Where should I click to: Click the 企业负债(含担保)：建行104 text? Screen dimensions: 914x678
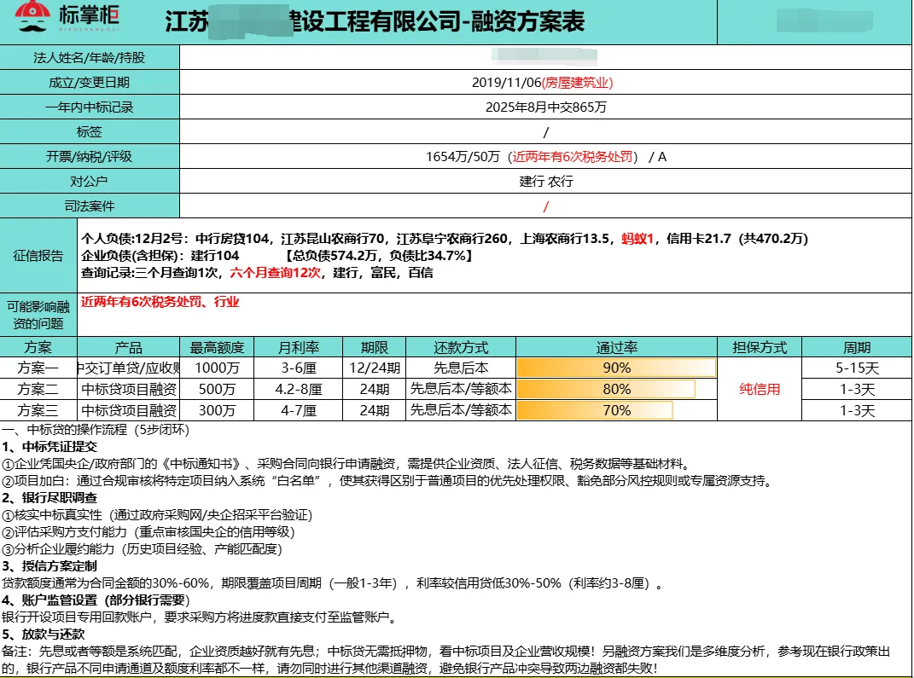160,256
